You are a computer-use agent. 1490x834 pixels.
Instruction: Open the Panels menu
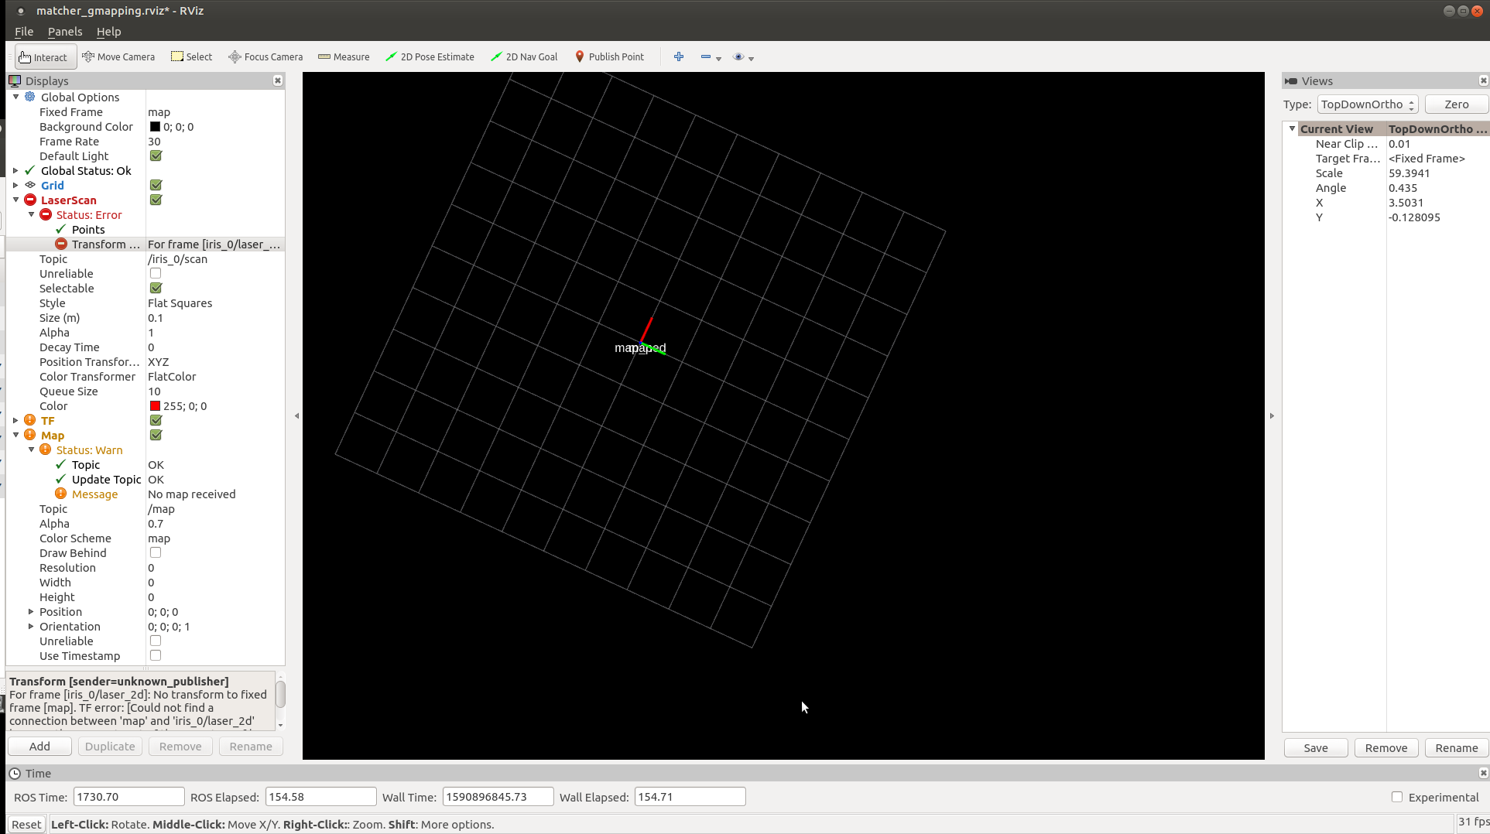pyautogui.click(x=64, y=32)
